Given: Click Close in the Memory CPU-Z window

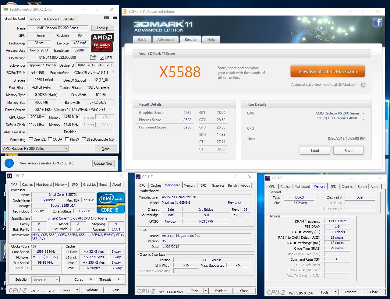Looking at the screenshot, I should [x=374, y=292].
